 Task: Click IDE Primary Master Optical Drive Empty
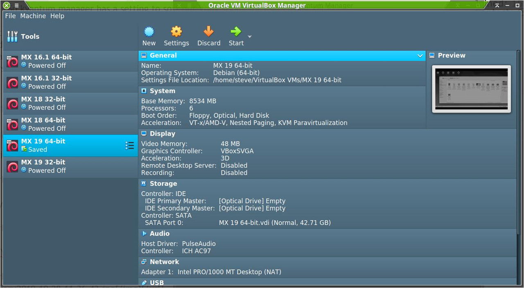coord(252,201)
